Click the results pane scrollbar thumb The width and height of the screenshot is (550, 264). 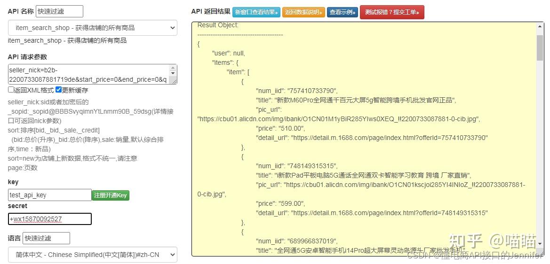click(540, 47)
